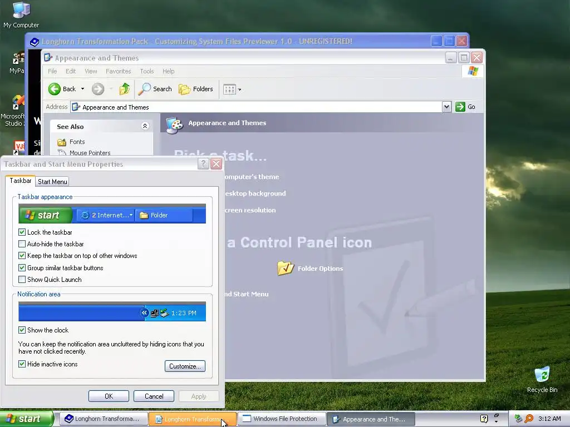Open the MyPa desktop shortcut
570x427 pixels.
[x=17, y=62]
